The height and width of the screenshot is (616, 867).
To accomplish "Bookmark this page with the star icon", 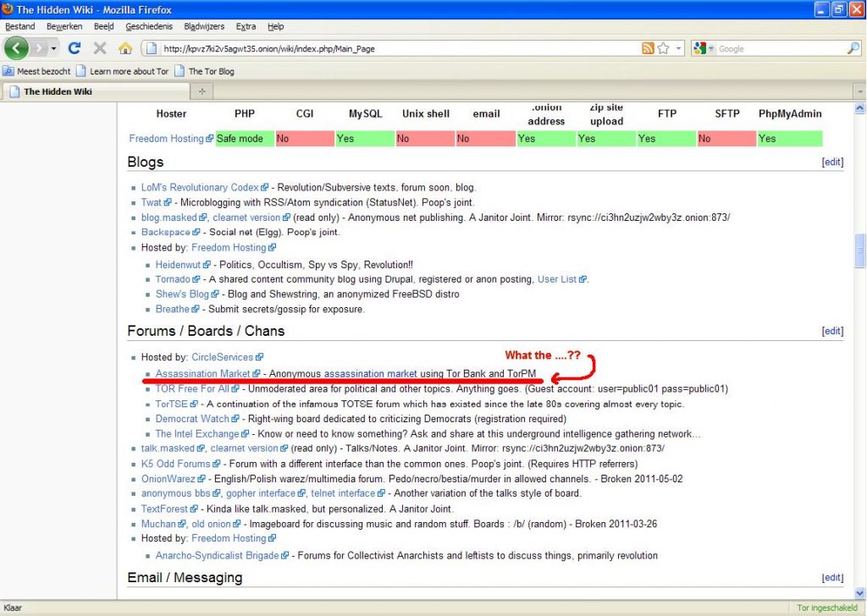I will 664,48.
